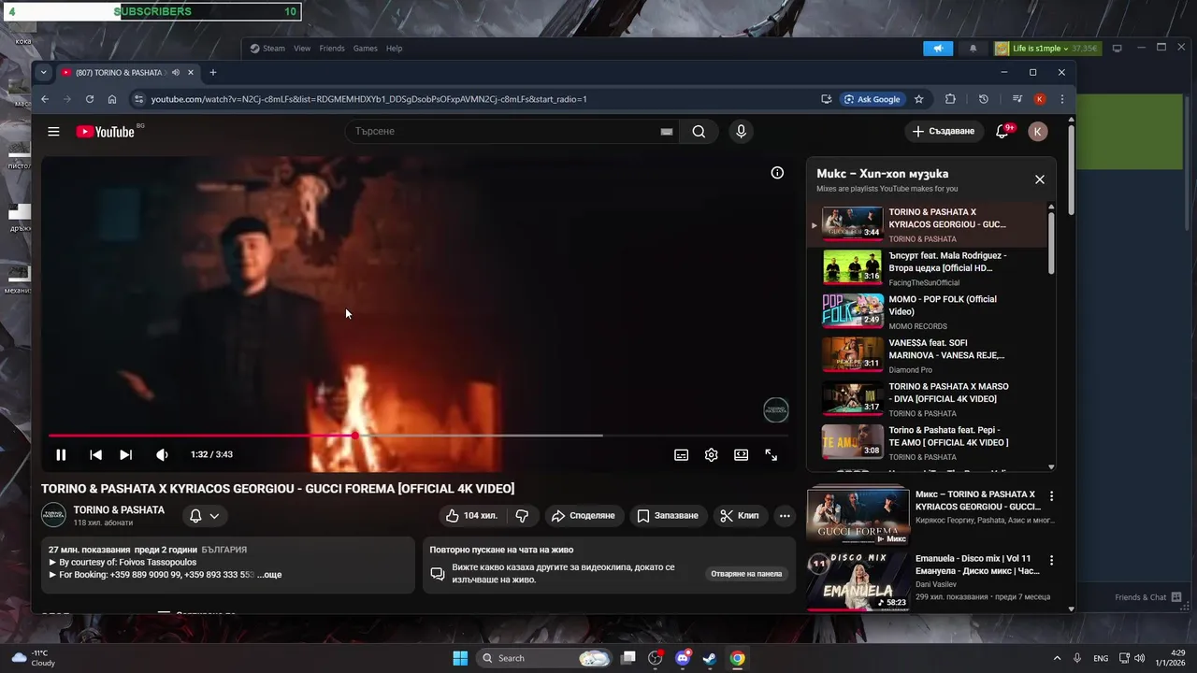Reload the page in Chrome
Viewport: 1197px width, 673px height.
coord(90,99)
